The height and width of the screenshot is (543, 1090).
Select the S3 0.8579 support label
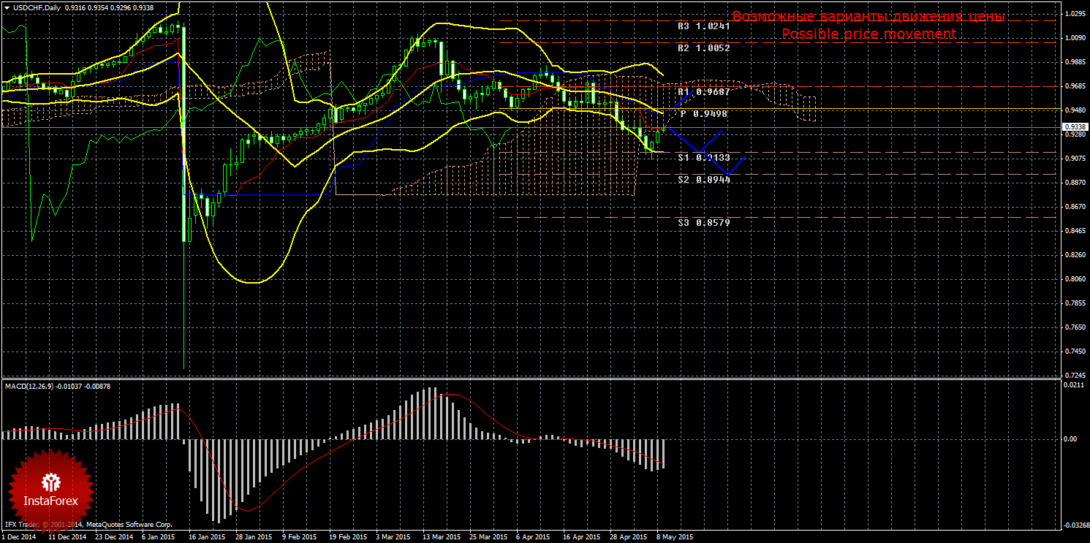pyautogui.click(x=703, y=222)
